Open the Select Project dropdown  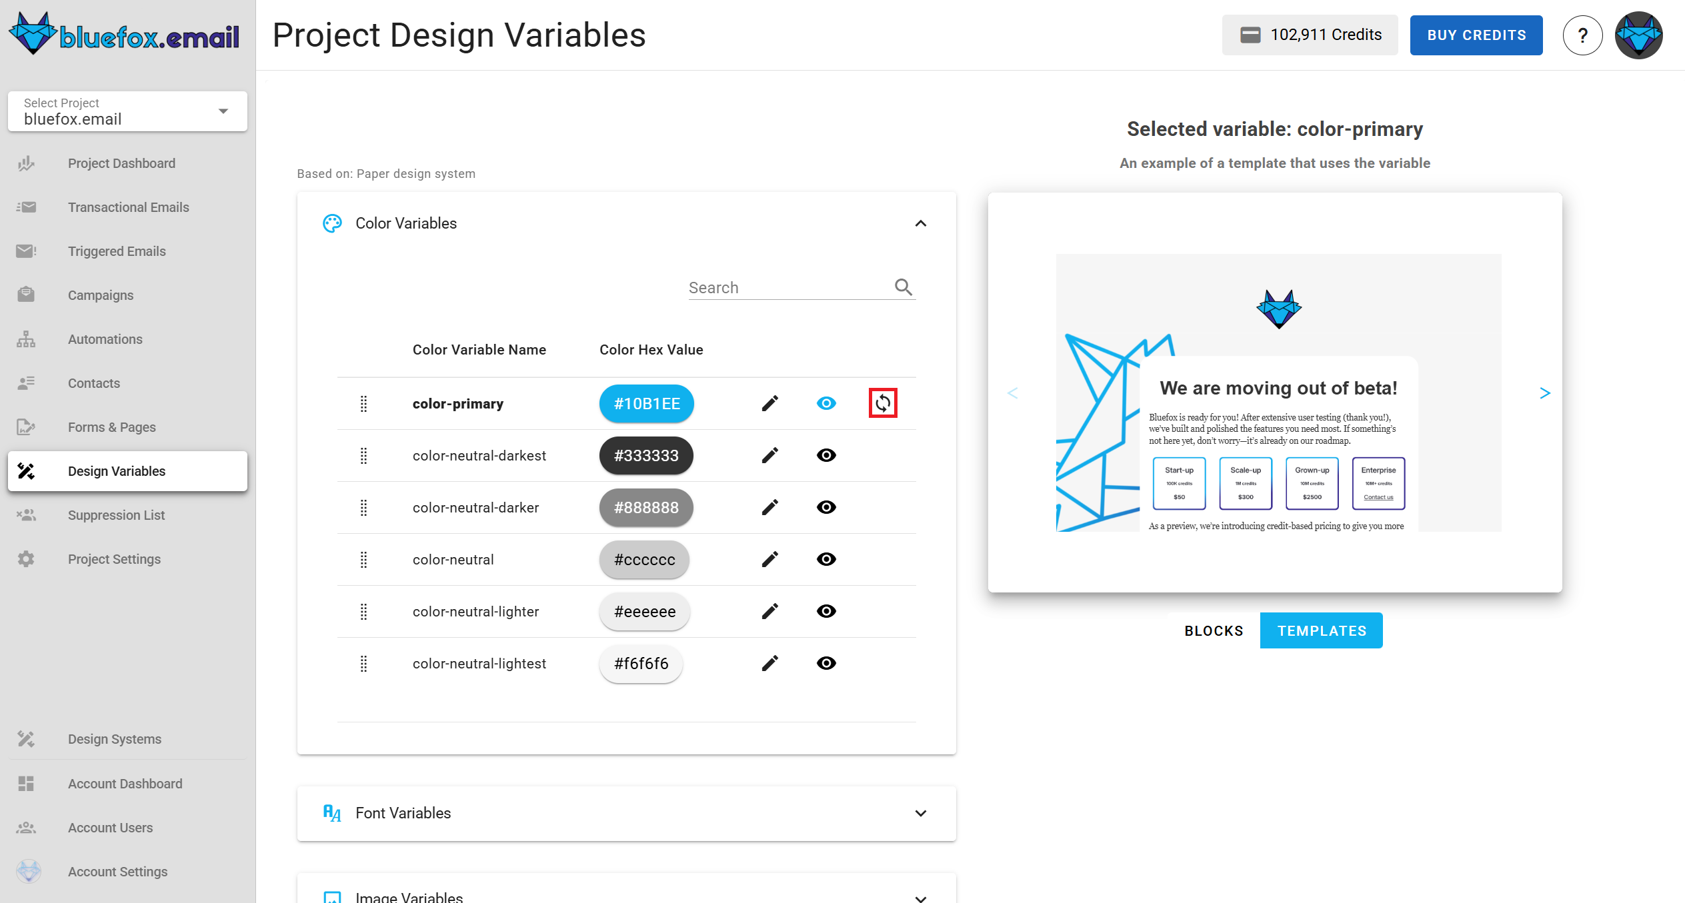pos(127,111)
